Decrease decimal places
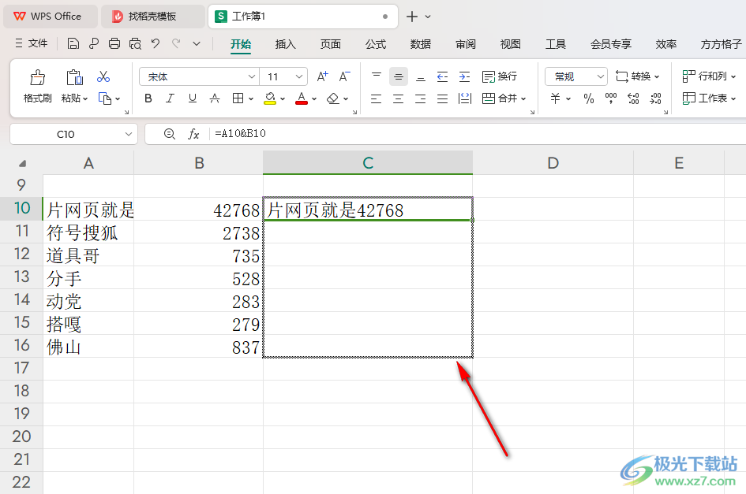This screenshot has height=494, width=746. 655,98
